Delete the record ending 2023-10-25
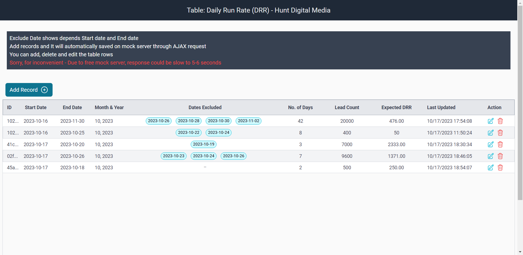 click(500, 133)
